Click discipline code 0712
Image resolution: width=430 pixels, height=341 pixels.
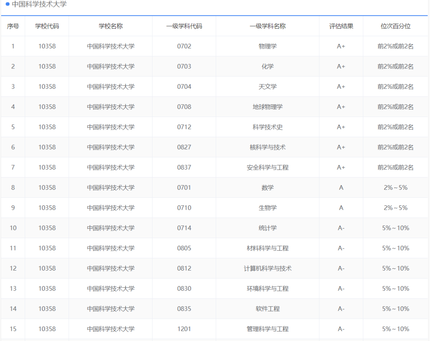[x=184, y=127]
